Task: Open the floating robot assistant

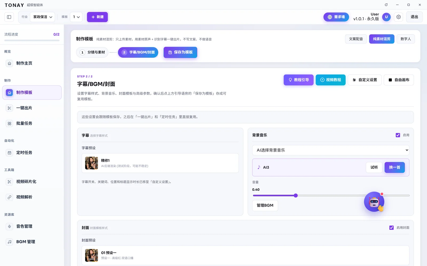Action: 374,202
